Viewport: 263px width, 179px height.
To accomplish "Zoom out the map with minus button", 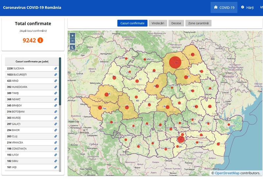I will [x=72, y=41].
